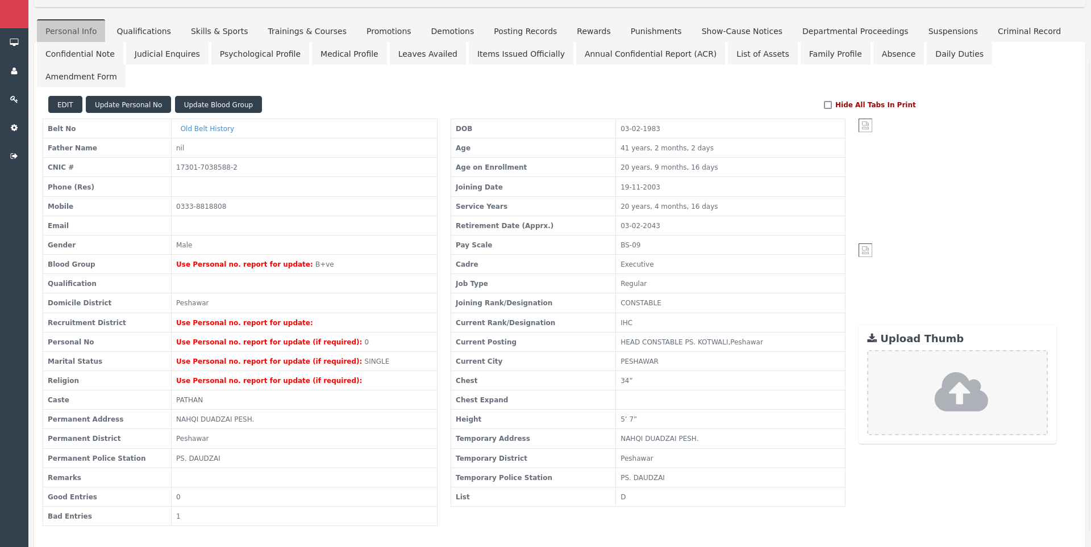Click the CNIC value 17301-7038588-2
Screen dimensions: 1091x547
(207, 167)
